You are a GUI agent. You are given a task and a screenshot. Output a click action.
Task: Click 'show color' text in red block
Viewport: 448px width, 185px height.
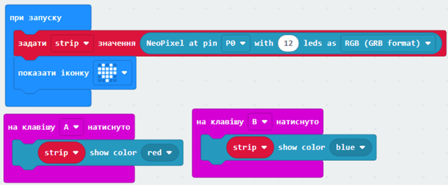tap(113, 153)
